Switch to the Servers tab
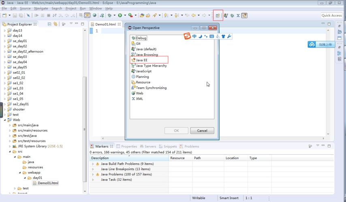 (150, 146)
